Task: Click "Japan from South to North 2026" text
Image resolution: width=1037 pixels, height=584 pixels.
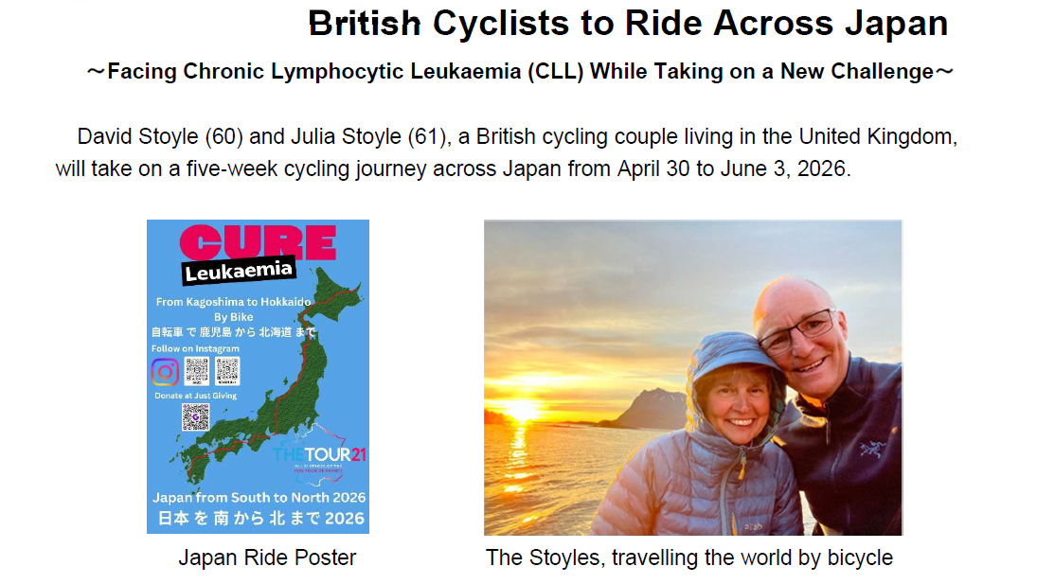Action: point(259,498)
